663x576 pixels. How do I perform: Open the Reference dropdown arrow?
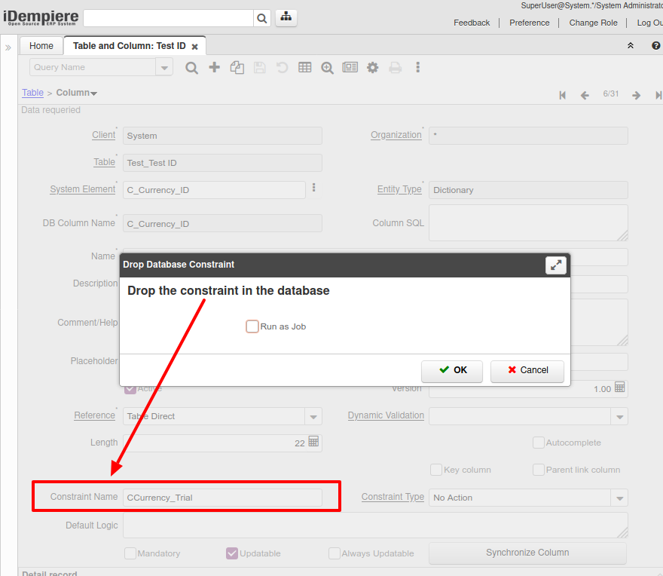click(x=313, y=416)
